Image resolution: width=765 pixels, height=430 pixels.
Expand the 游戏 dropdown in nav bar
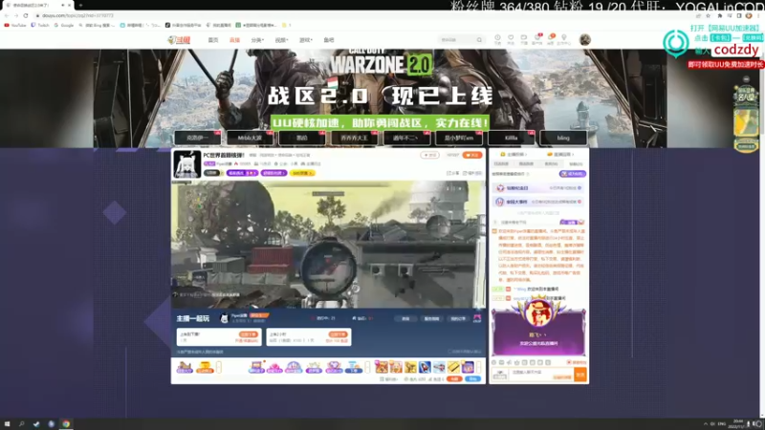coord(305,40)
